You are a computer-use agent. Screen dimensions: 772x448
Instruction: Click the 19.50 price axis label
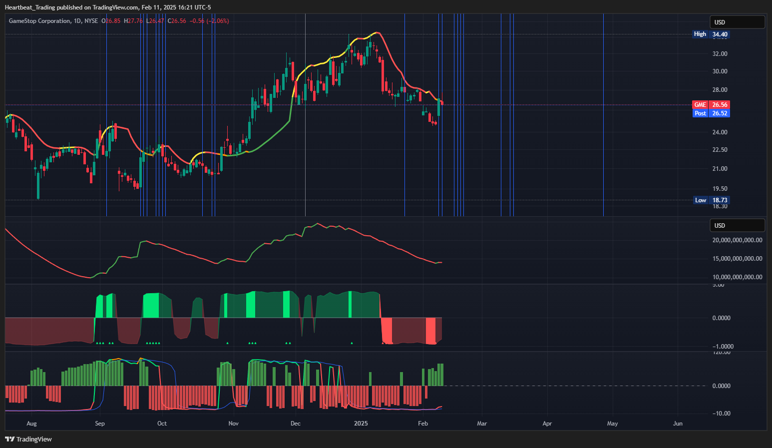click(720, 188)
